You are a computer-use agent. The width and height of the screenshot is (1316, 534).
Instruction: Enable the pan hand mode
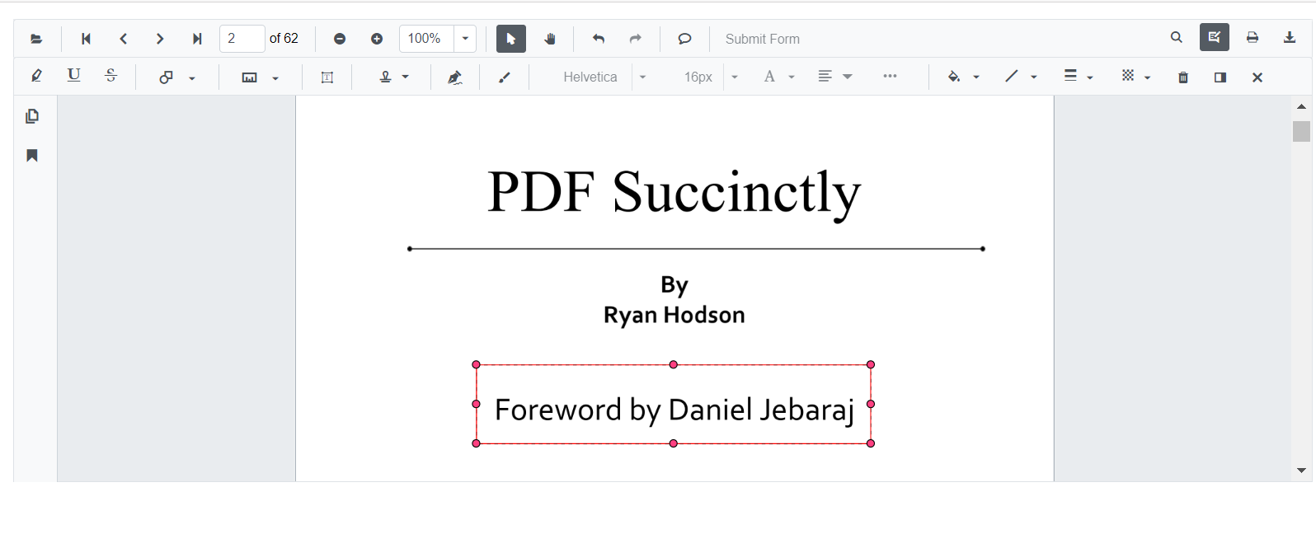550,39
